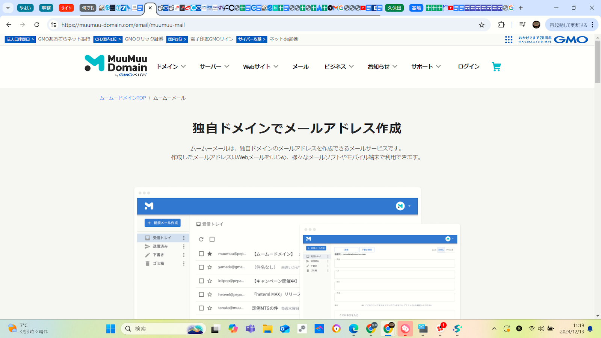This screenshot has height=338, width=601.
Task: Click the 法人口座即日 badge
Action: click(x=20, y=39)
